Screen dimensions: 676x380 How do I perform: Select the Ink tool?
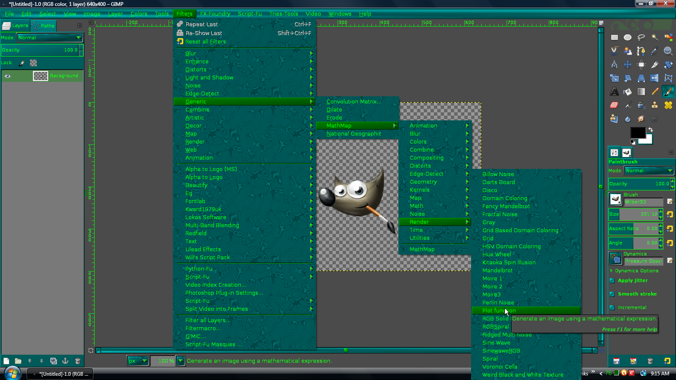[641, 105]
